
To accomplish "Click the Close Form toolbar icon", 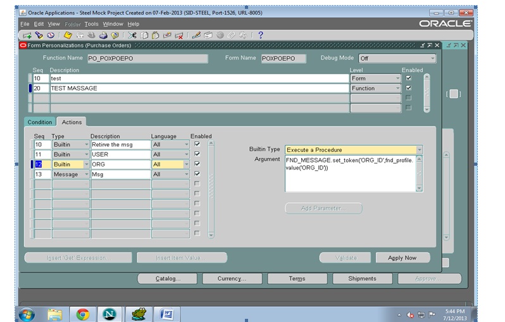I will 115,35.
